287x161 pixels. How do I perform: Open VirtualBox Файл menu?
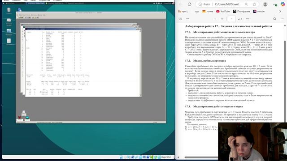tap(6, 1)
